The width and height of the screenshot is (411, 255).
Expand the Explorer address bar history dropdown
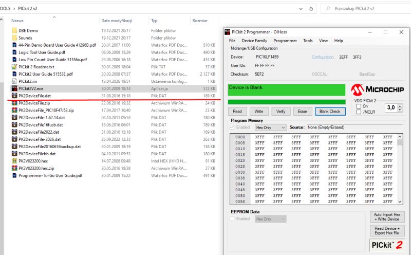point(301,9)
